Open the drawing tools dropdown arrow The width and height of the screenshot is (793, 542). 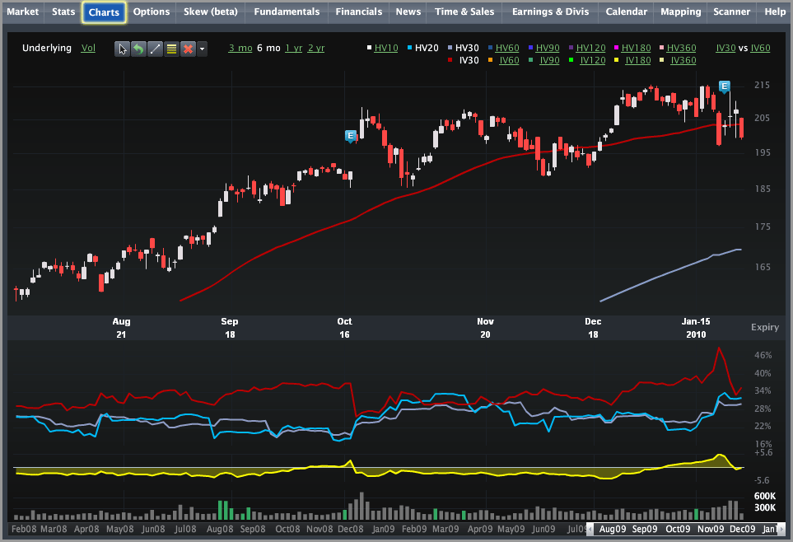(202, 49)
